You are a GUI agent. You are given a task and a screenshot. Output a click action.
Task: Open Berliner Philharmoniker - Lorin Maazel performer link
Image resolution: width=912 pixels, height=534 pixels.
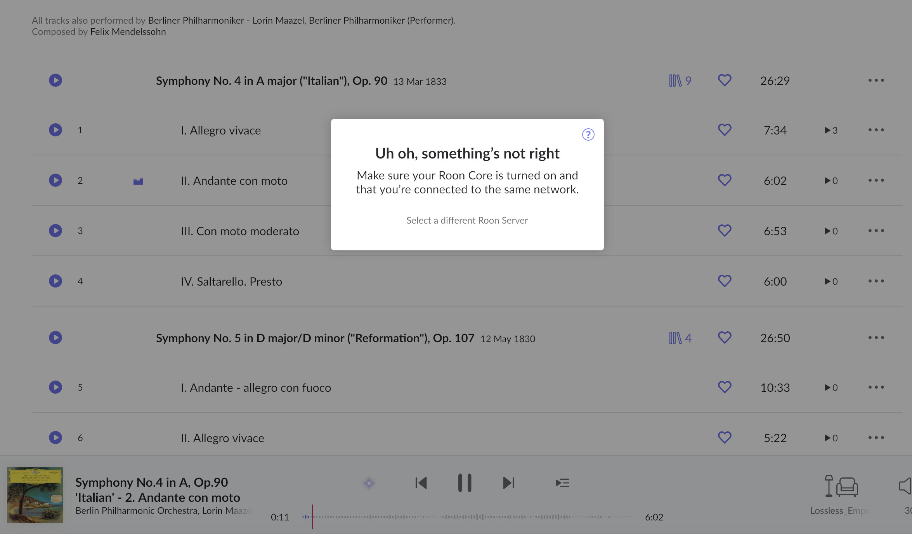(226, 20)
